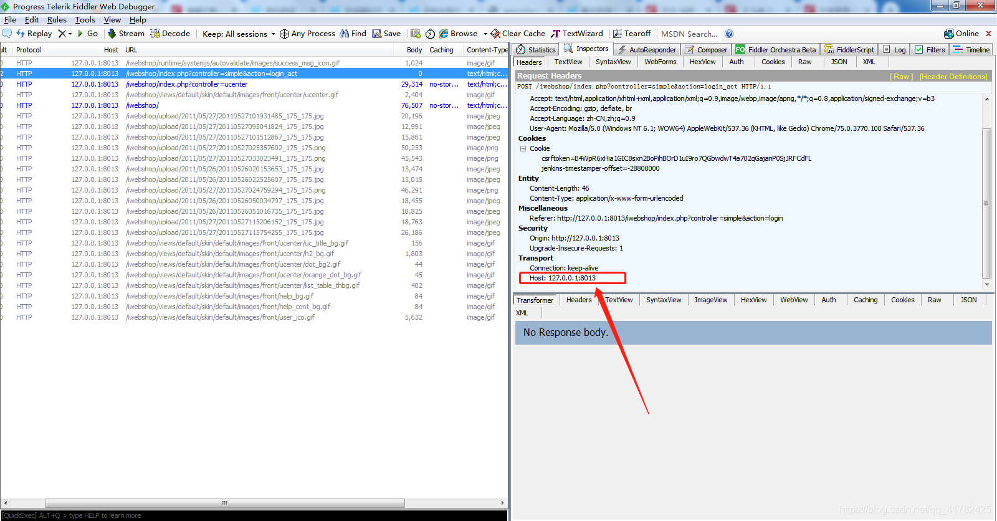Close the toolbar with red X
The image size is (997, 521).
pos(988,34)
